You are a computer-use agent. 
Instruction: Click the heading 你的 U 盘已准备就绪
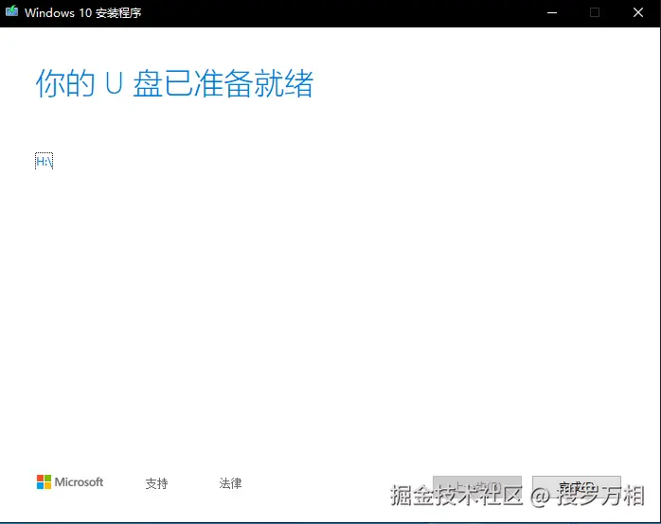174,83
